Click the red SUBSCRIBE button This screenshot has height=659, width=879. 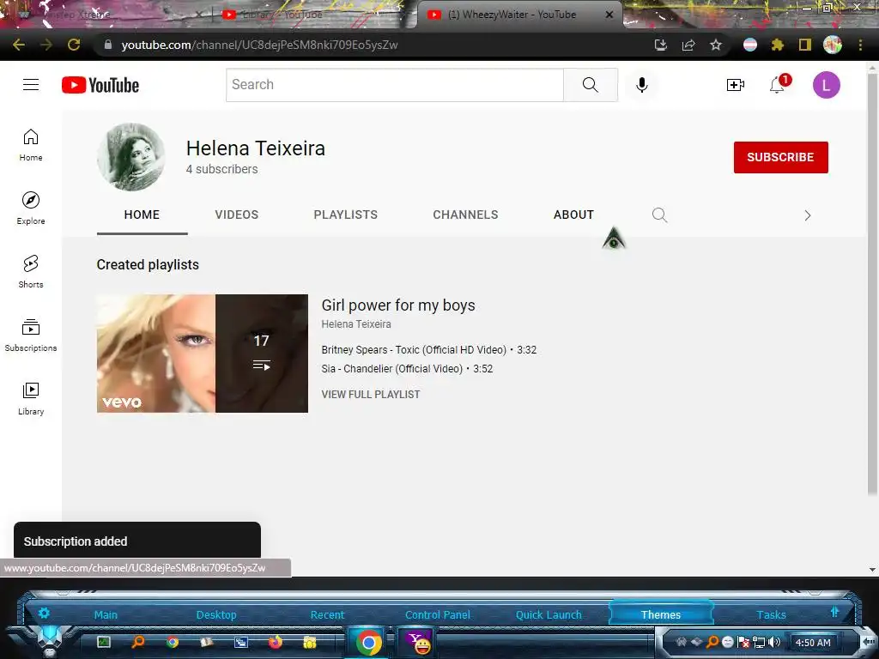click(x=780, y=158)
